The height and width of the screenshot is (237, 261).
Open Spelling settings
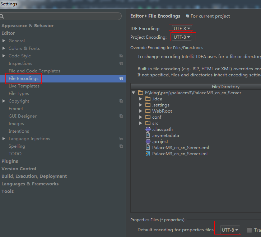17,146
